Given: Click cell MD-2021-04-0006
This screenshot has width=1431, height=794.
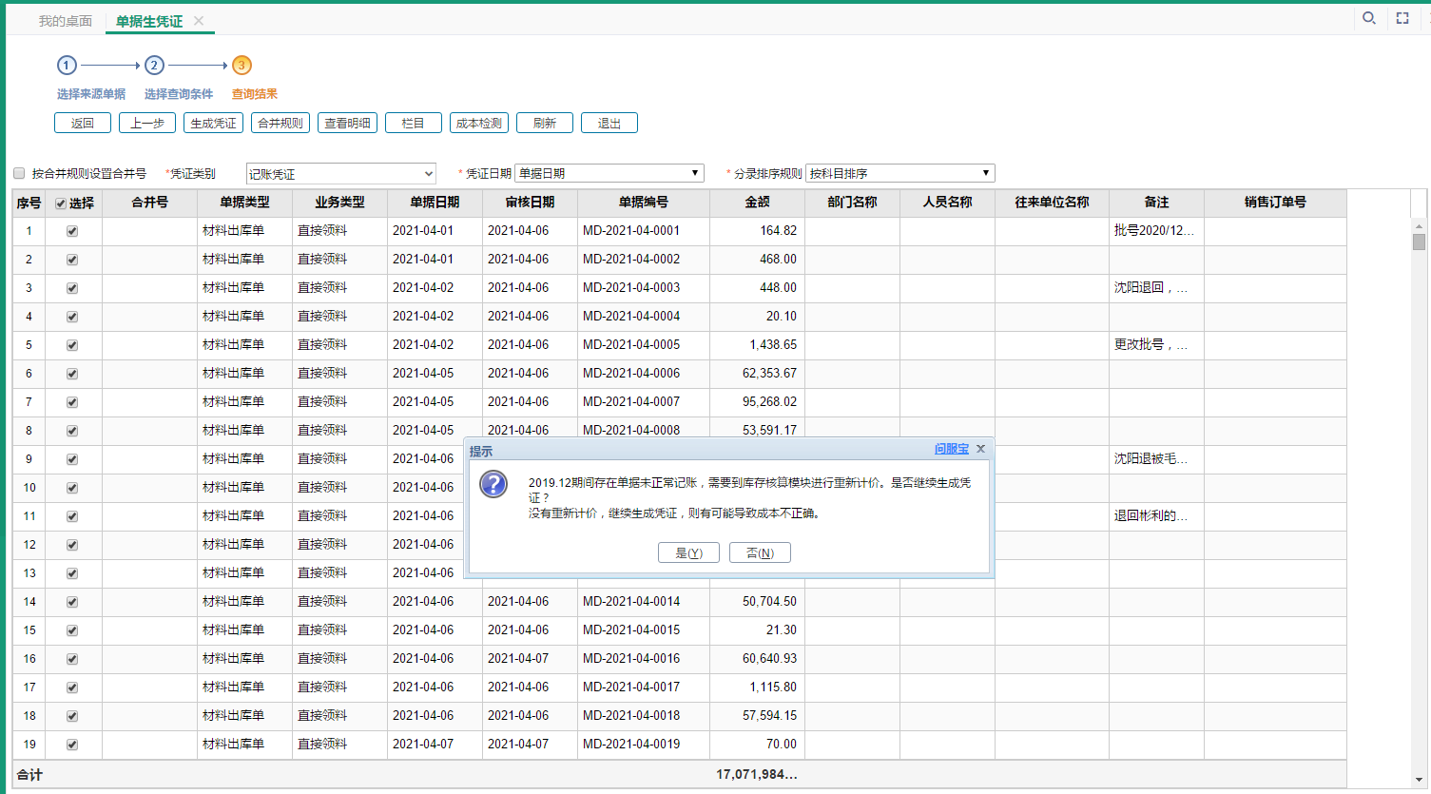Looking at the screenshot, I should pyautogui.click(x=631, y=374).
